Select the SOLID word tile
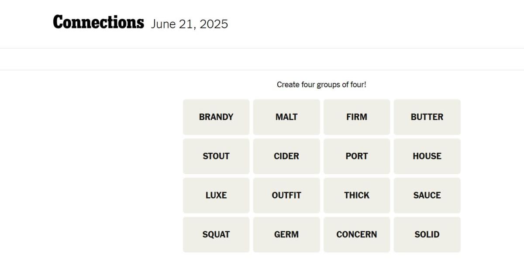The height and width of the screenshot is (261, 524). pyautogui.click(x=427, y=234)
